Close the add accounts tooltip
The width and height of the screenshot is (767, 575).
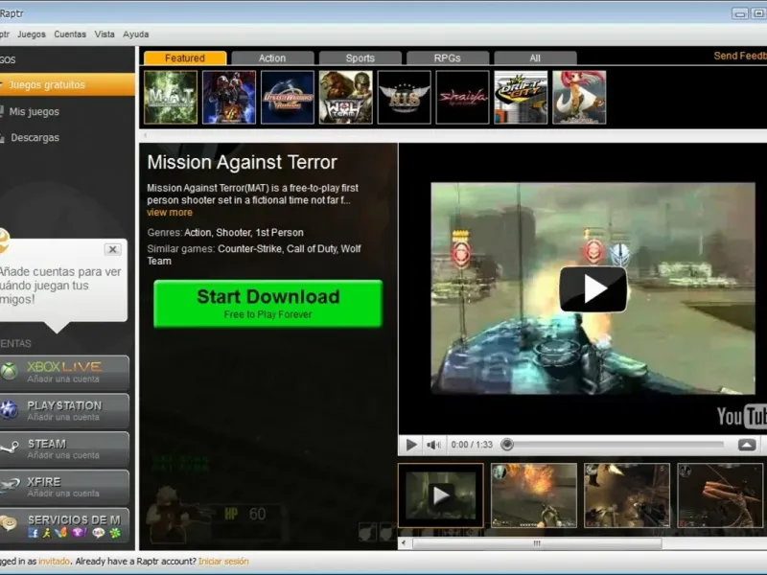[x=112, y=249]
